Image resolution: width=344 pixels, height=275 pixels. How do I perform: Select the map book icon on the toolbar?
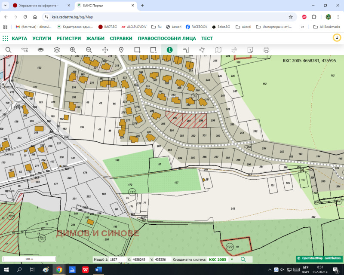[x=218, y=50]
